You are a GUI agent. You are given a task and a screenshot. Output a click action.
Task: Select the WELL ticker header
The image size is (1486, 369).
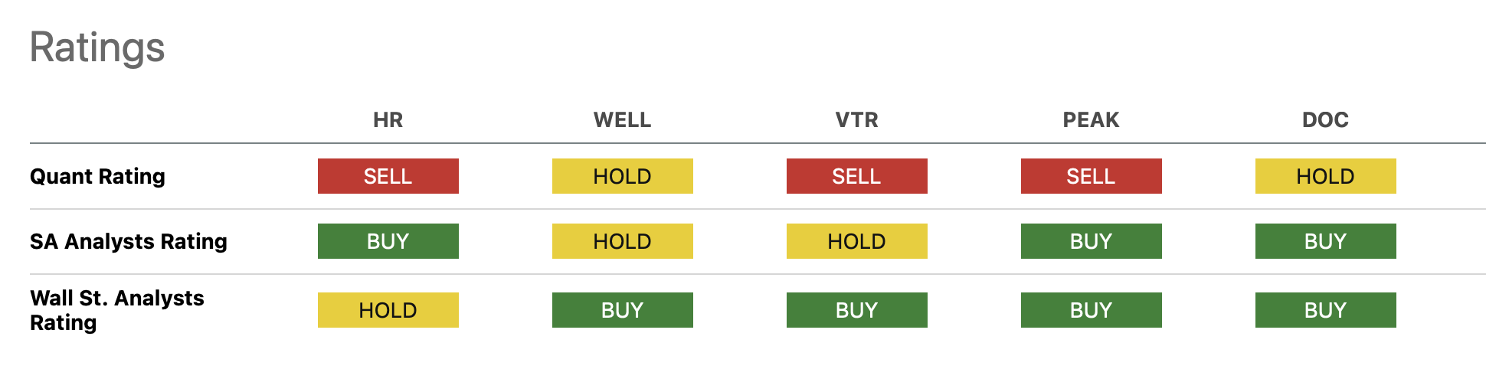tap(622, 120)
